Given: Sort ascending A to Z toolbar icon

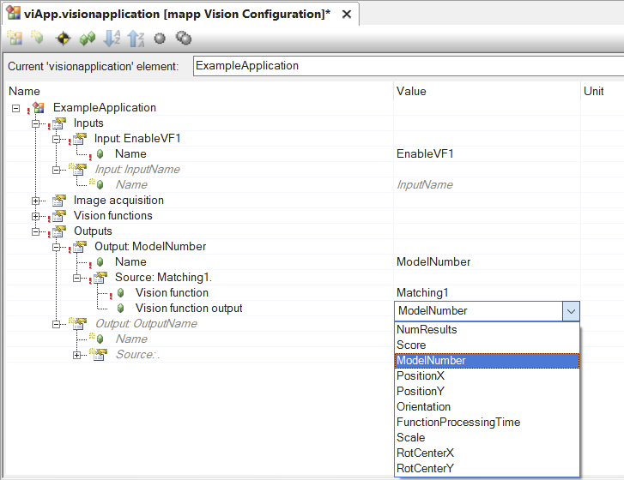Looking at the screenshot, I should tap(112, 39).
